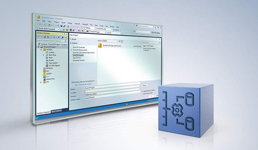Click the Properties wrench icon in Solution Explorer
The height and width of the screenshot is (150, 258).
pyautogui.click(x=63, y=37)
